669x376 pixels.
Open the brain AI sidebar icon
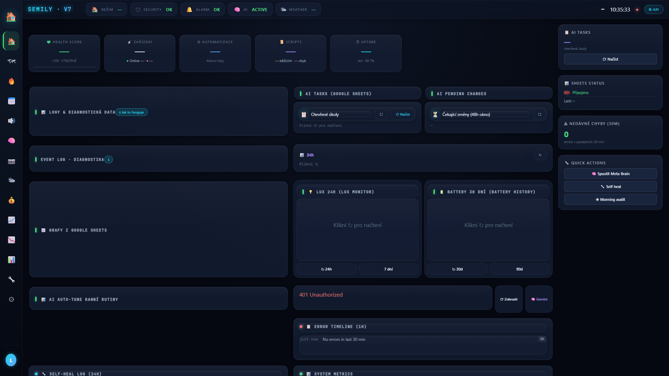pyautogui.click(x=11, y=141)
